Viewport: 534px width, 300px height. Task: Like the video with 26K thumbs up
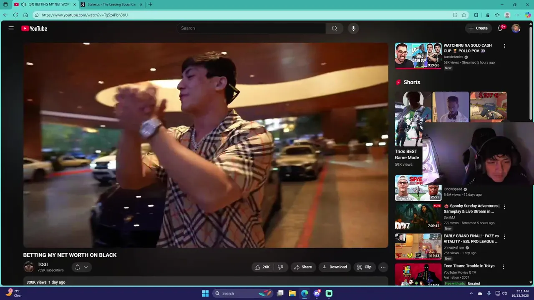tap(262, 267)
